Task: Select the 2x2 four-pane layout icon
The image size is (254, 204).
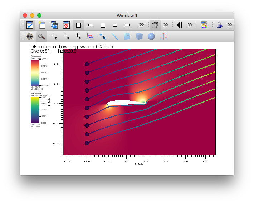Action: point(103,25)
